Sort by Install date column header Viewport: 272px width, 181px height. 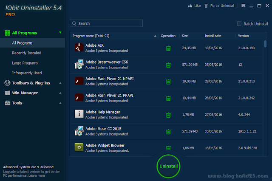click(x=213, y=36)
